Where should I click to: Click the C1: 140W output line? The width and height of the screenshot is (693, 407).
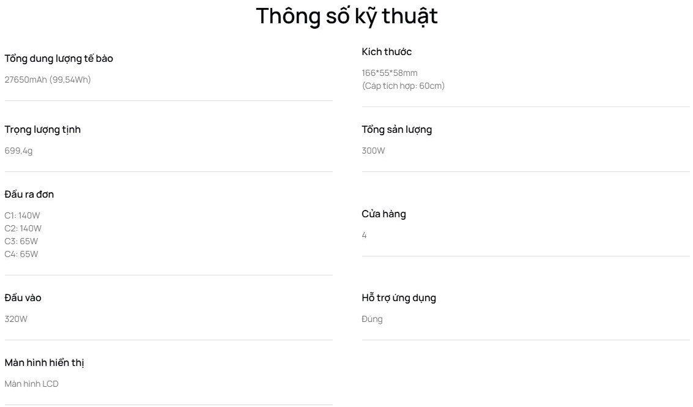click(x=22, y=215)
